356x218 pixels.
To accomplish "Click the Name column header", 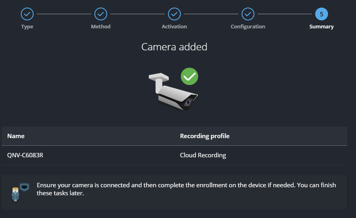I will 16,136.
